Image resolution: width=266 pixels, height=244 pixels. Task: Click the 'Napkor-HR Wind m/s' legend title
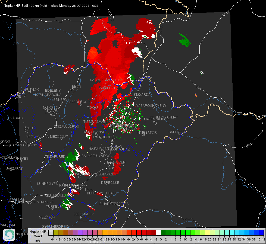click(38, 236)
